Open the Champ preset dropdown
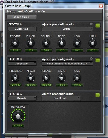Image resolution: width=108 pixels, height=138 pixels. click(x=67, y=29)
